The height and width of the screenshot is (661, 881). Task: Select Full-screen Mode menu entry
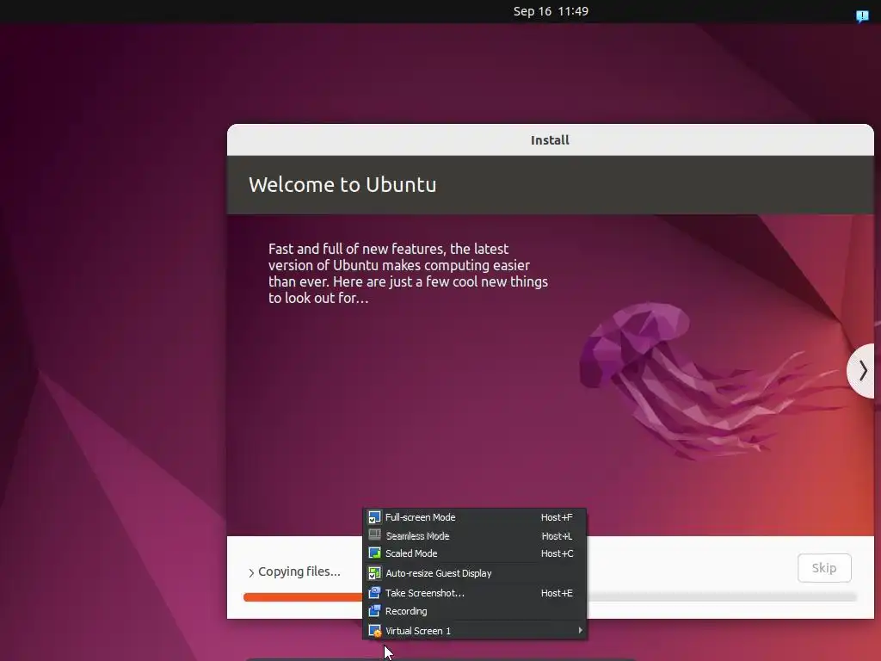pos(475,517)
